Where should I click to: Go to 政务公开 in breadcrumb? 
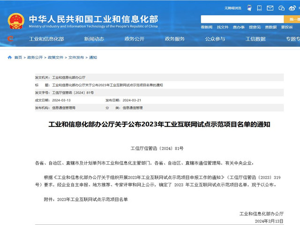pyautogui.click(x=35, y=57)
